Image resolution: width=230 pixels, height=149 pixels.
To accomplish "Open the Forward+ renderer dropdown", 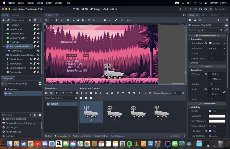I will click(221, 9).
